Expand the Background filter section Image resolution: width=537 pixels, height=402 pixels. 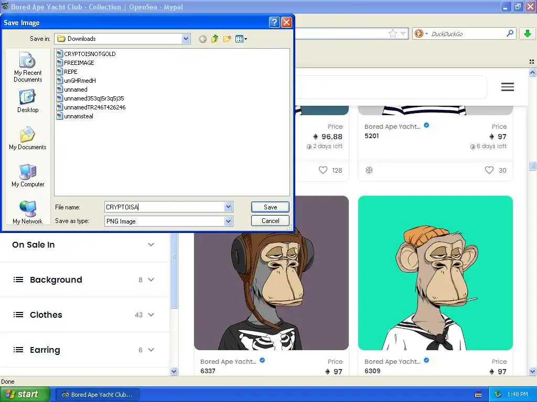pyautogui.click(x=84, y=280)
